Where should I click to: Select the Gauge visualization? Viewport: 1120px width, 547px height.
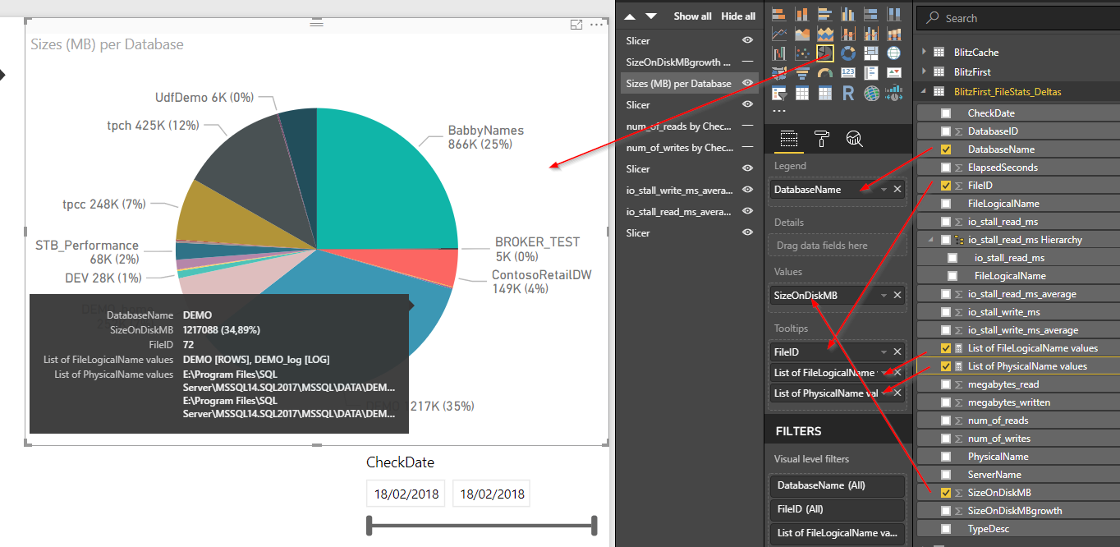825,73
